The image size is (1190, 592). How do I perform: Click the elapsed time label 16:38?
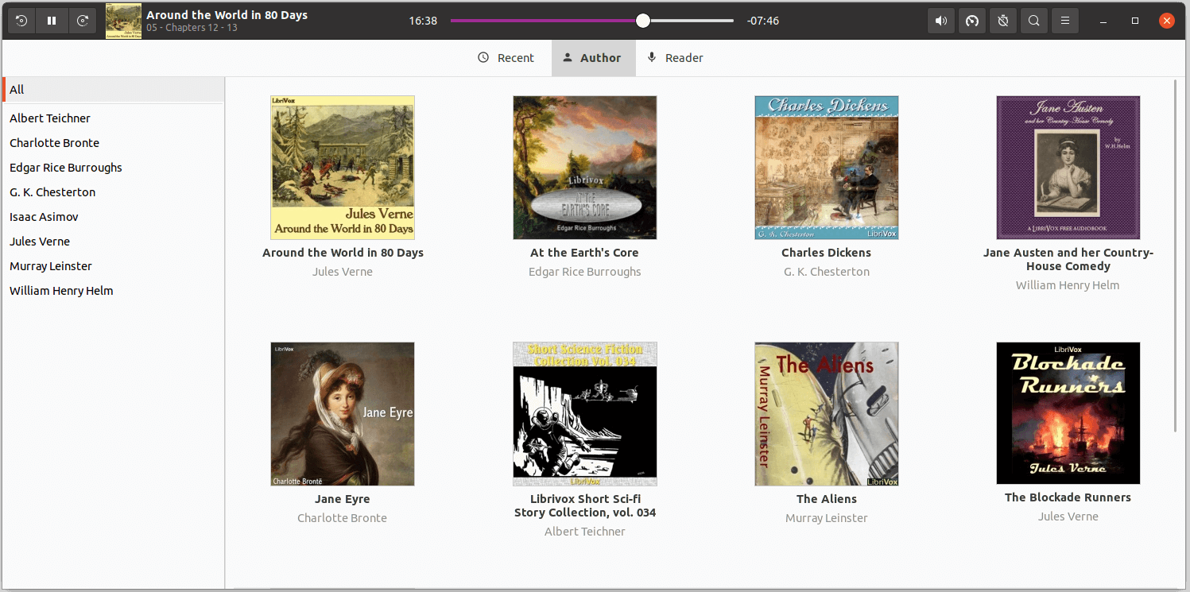pos(423,21)
